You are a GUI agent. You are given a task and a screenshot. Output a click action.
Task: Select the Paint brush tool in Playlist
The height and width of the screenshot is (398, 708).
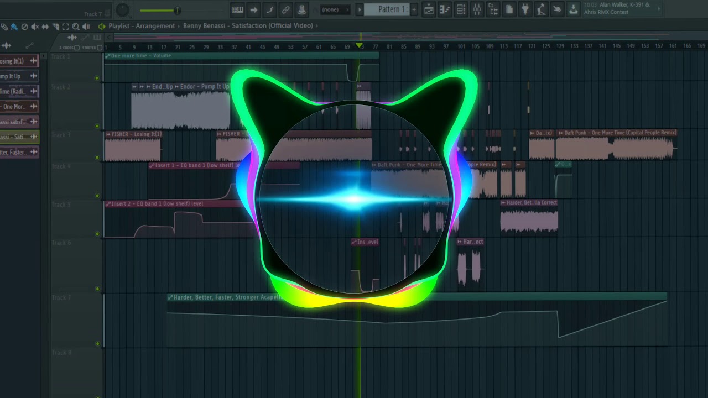click(14, 27)
